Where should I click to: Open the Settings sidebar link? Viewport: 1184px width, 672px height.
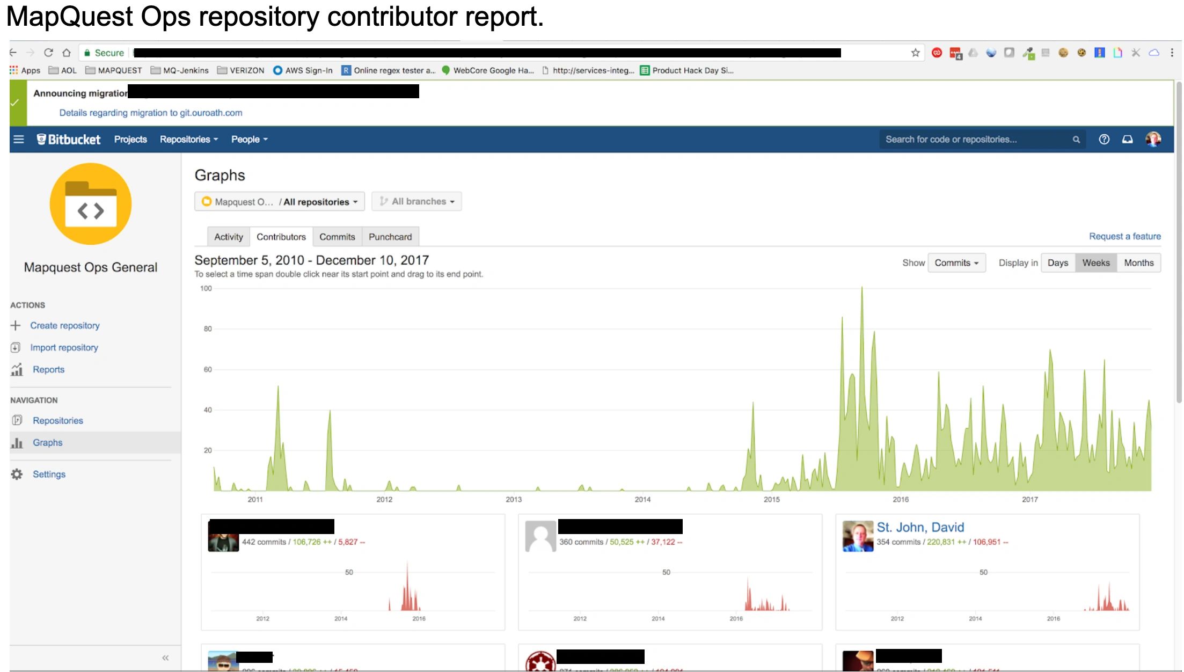49,474
